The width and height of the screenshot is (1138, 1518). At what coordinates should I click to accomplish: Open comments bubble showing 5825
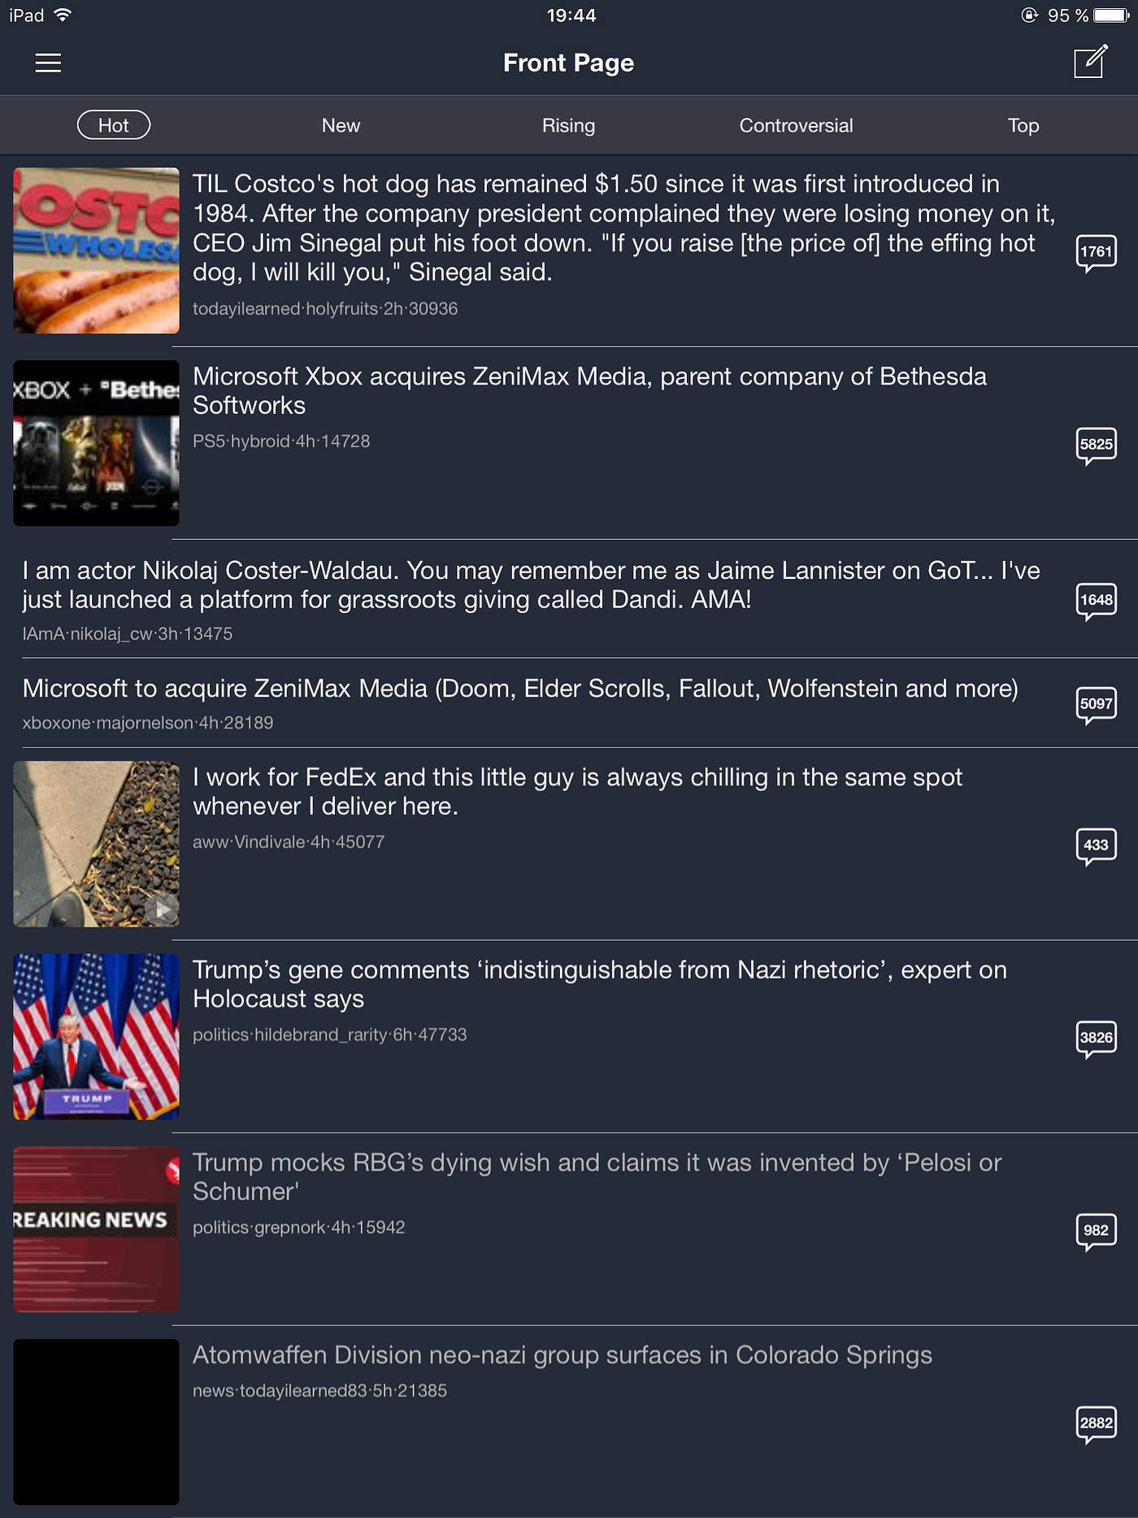click(x=1096, y=446)
